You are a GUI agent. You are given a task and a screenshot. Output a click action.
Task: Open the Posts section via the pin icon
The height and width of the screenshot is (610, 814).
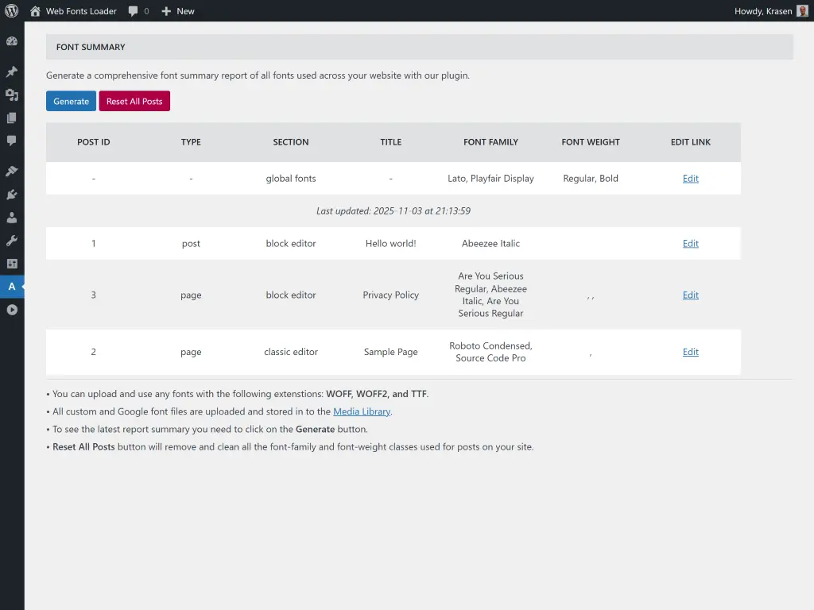12,71
